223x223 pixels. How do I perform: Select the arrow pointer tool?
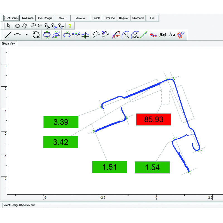coord(9,26)
